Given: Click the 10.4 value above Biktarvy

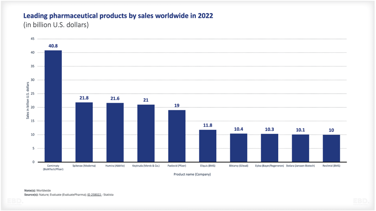Looking at the screenshot, I should 239,129.
